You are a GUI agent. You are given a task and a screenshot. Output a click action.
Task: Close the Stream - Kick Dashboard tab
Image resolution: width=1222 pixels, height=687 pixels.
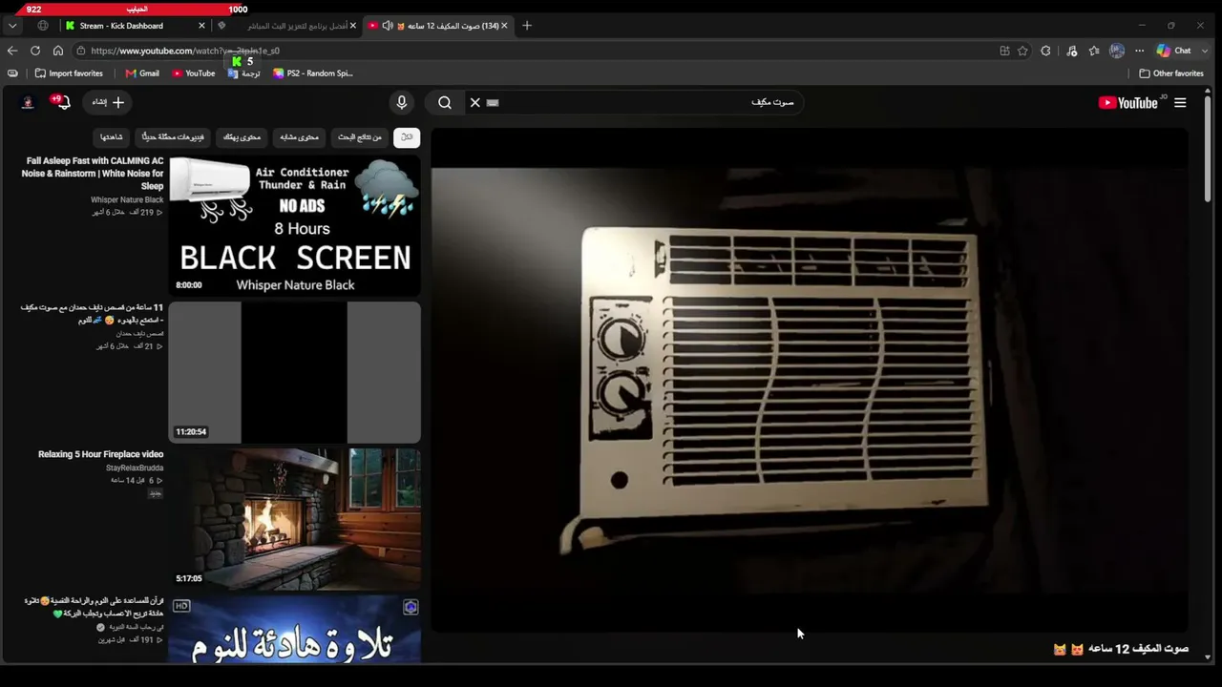201,26
